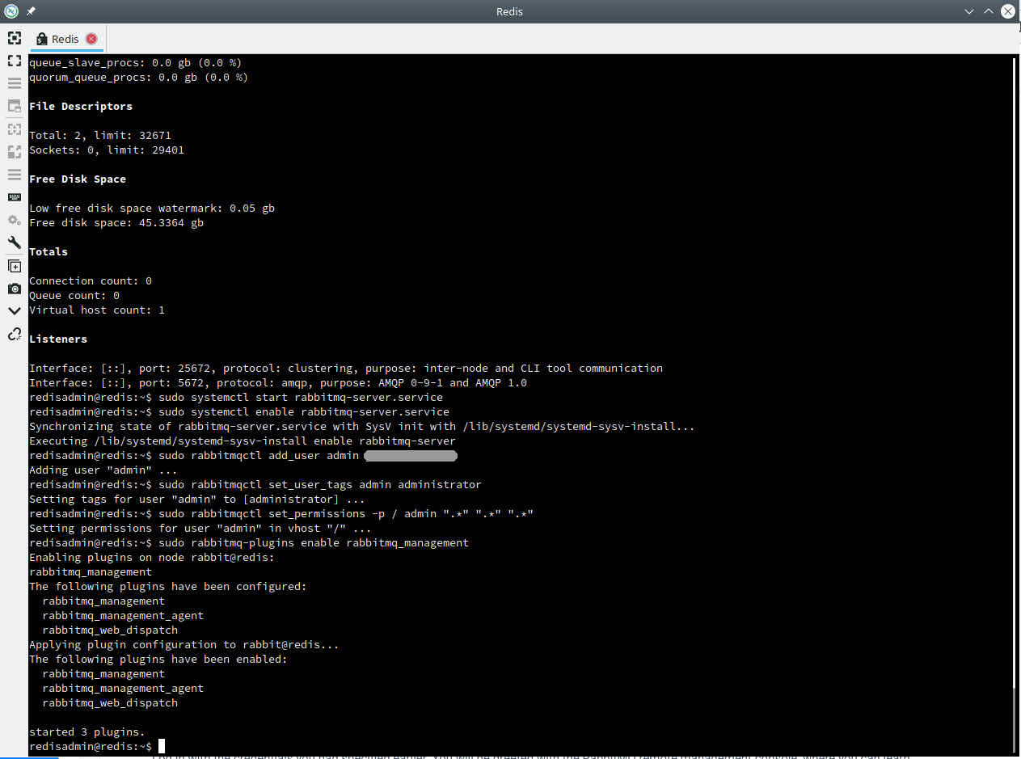The height and width of the screenshot is (759, 1021).
Task: Toggle the grayed dynamic resolution update icon
Action: point(14,129)
